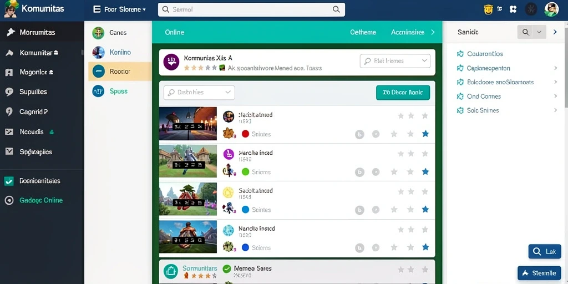Click the four-dot grid icon in header
The width and height of the screenshot is (568, 284).
click(513, 9)
